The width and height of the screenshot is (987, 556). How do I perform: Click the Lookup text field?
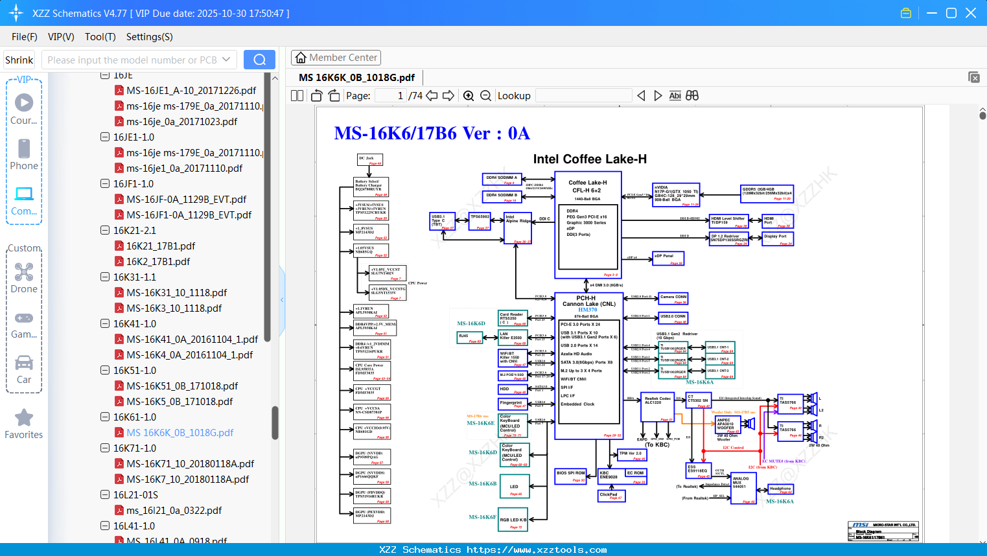584,96
